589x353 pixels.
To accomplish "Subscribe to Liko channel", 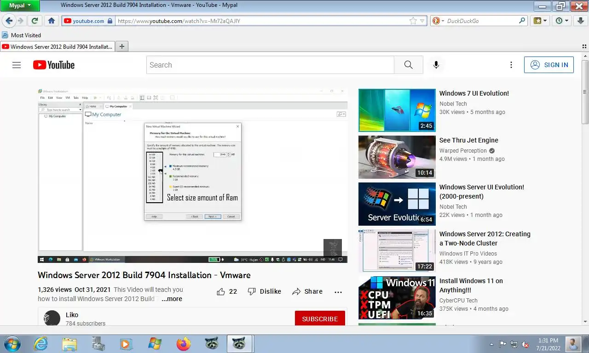I will (x=320, y=319).
